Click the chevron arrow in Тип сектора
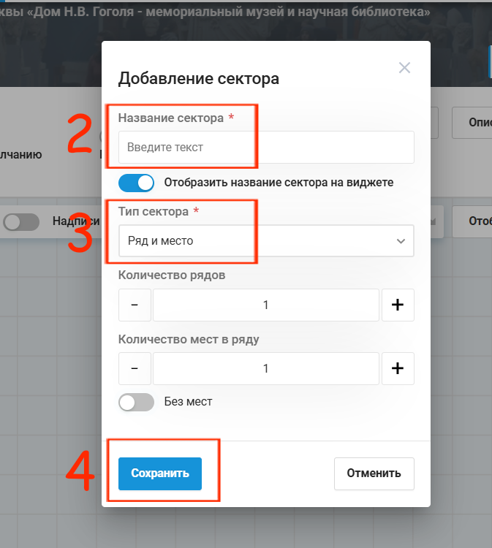 click(401, 241)
